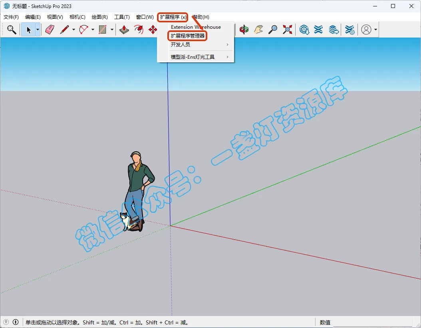Click the Zoom Extents tool
Viewport: 421px width, 328px height.
pyautogui.click(x=287, y=30)
